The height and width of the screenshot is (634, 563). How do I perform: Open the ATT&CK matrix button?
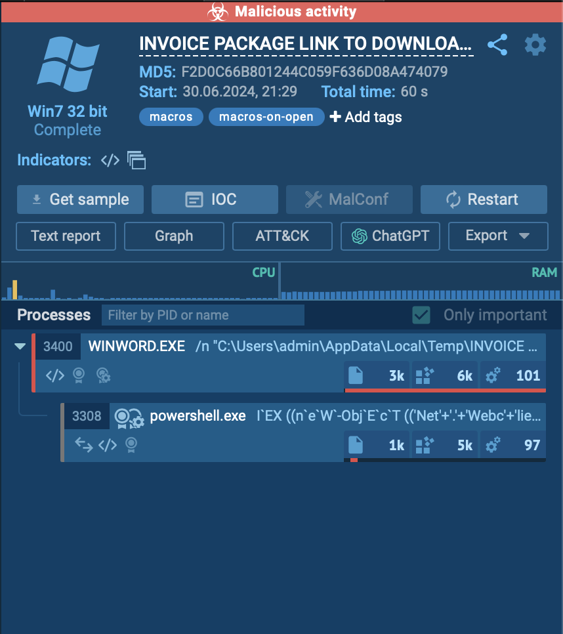tap(282, 236)
